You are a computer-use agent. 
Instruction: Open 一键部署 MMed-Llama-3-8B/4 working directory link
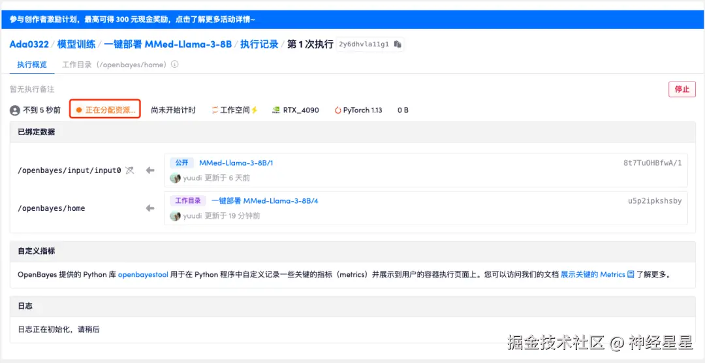coord(265,200)
